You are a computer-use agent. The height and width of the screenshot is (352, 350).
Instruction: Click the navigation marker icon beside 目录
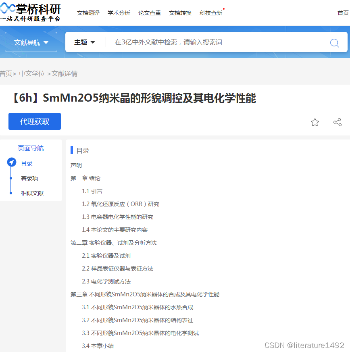click(x=11, y=162)
